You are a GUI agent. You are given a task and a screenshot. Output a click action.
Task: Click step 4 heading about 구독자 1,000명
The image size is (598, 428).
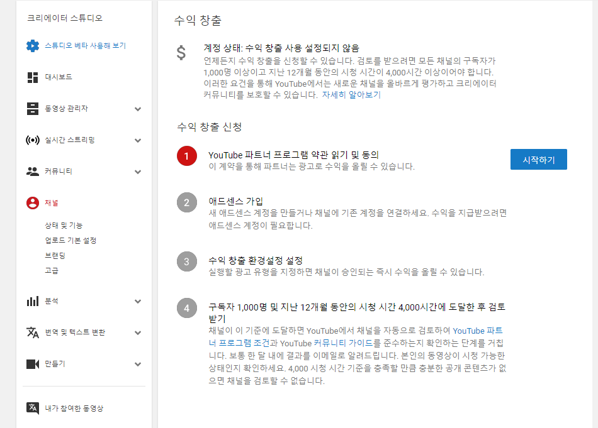coord(356,312)
